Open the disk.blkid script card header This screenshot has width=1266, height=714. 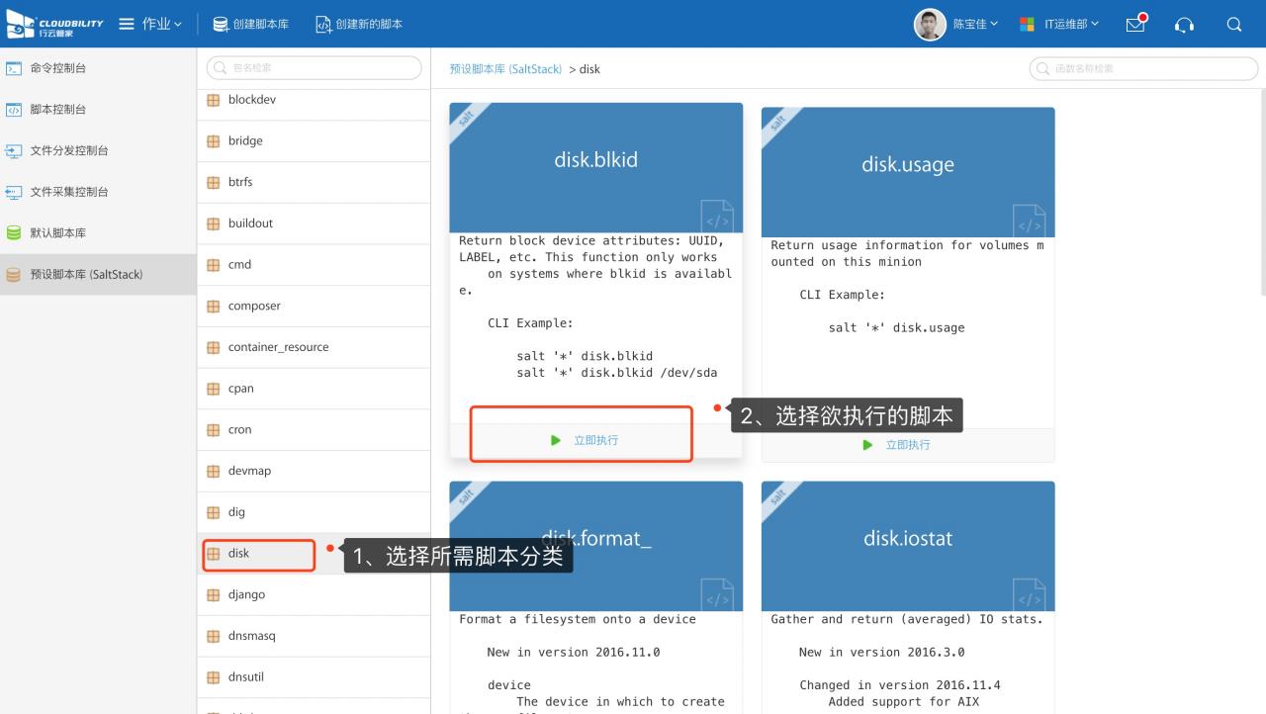(595, 168)
